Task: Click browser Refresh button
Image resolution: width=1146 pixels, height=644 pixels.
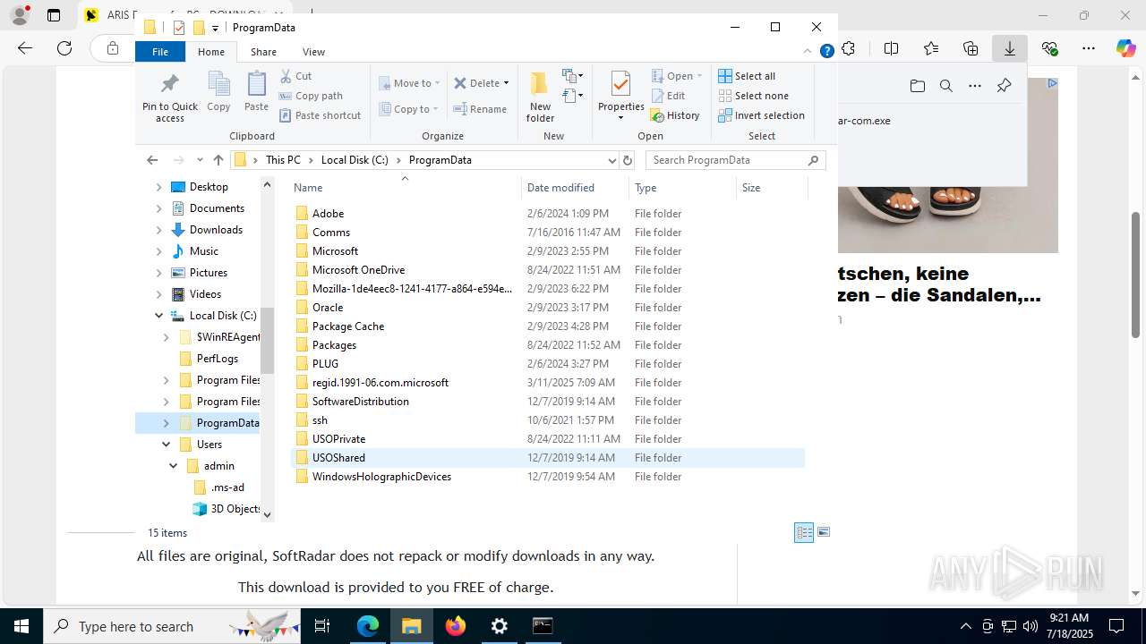Action: (64, 48)
